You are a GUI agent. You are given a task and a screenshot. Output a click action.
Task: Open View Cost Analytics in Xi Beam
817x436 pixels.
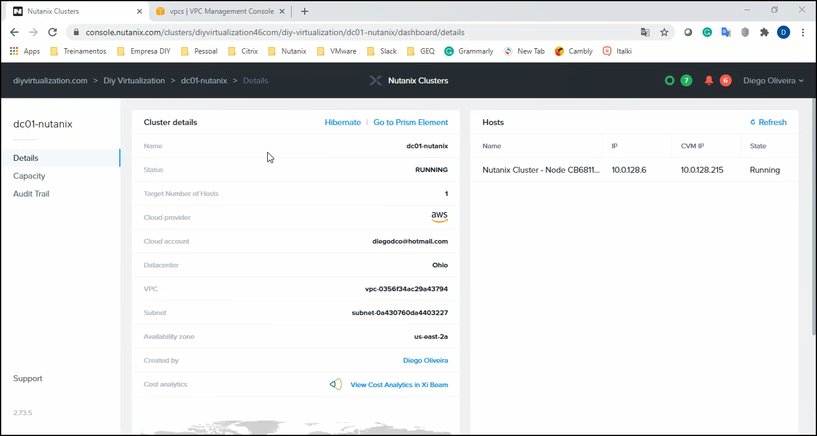(399, 385)
